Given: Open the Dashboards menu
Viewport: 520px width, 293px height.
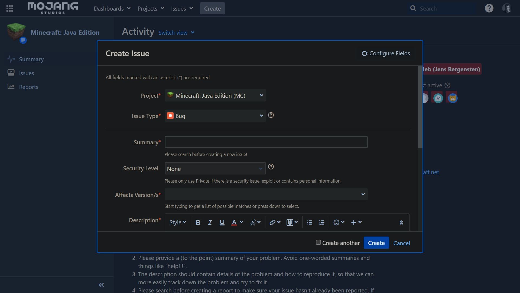Looking at the screenshot, I should pyautogui.click(x=112, y=8).
